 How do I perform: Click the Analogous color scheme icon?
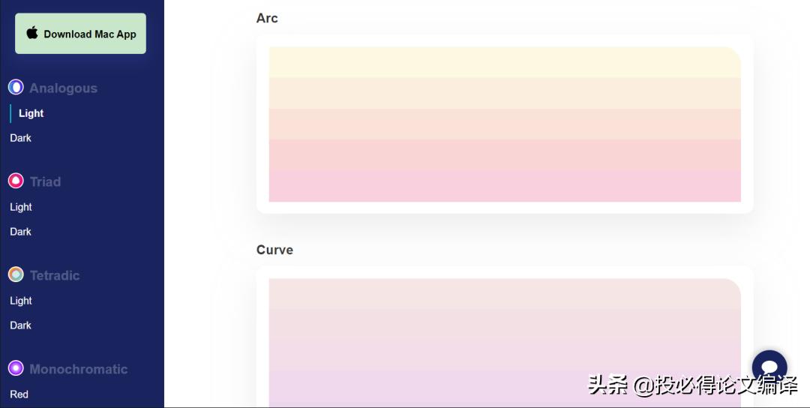point(16,87)
